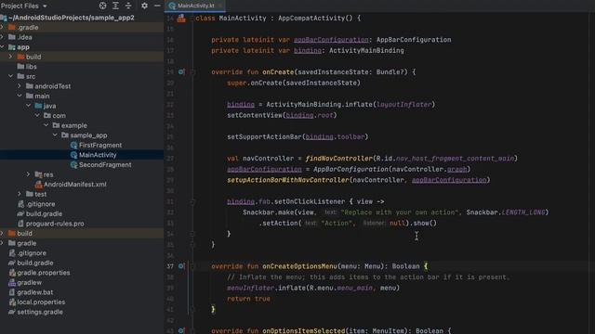
Task: Click the Expand All icon in project panel
Action: tap(115, 6)
